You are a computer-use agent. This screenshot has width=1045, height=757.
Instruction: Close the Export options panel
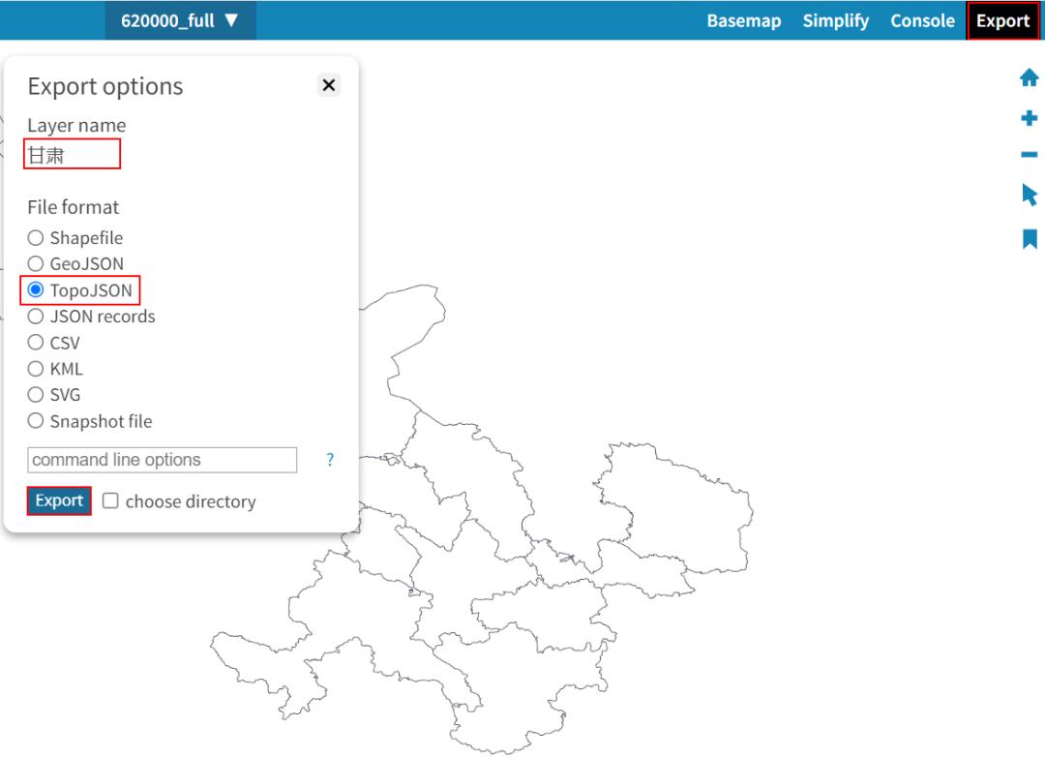(329, 85)
